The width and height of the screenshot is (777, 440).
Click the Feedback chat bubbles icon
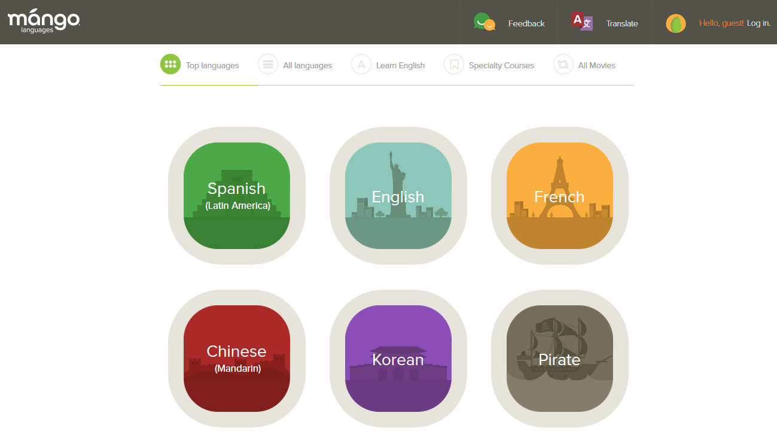coord(484,22)
